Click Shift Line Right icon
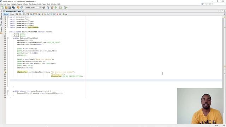 tap(54, 14)
